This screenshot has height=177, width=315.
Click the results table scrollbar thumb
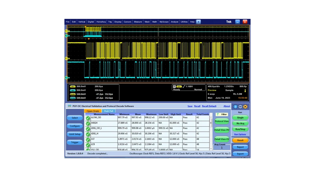click(211, 123)
